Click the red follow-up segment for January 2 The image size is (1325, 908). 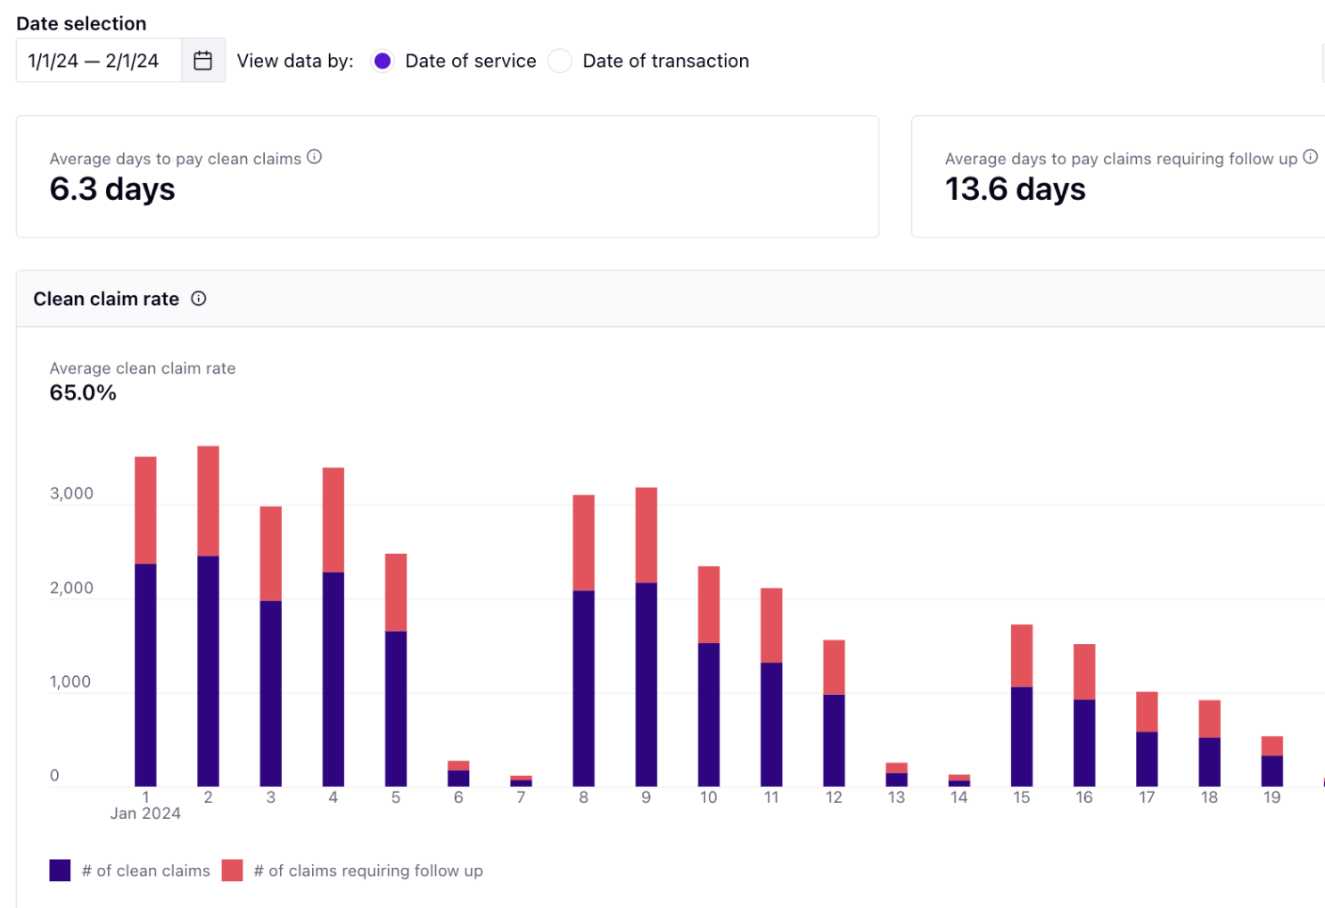click(208, 501)
